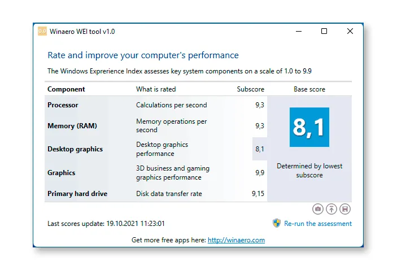Click the Memory (RAM) subscore value

coord(260,126)
